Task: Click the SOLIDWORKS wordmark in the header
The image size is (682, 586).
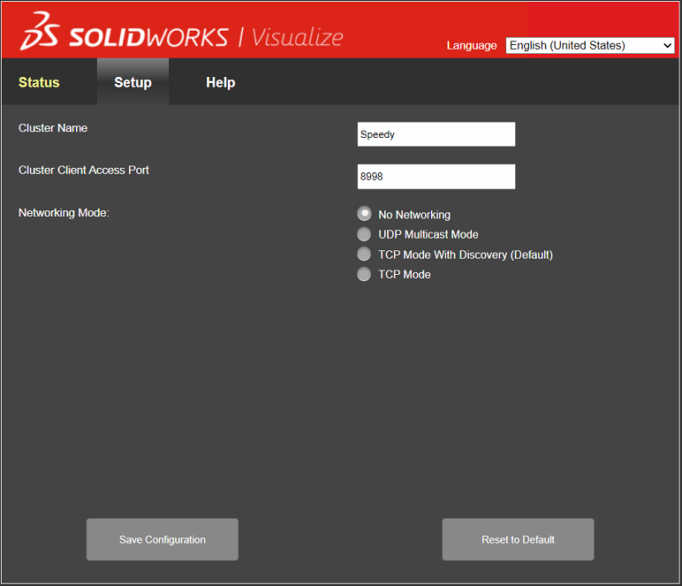Action: pyautogui.click(x=148, y=37)
